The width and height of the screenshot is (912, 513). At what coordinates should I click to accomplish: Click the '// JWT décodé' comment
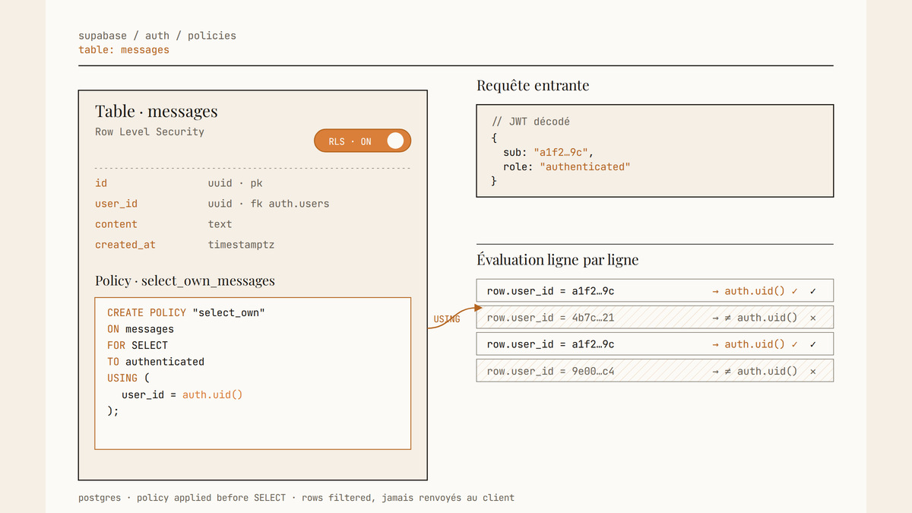point(530,122)
